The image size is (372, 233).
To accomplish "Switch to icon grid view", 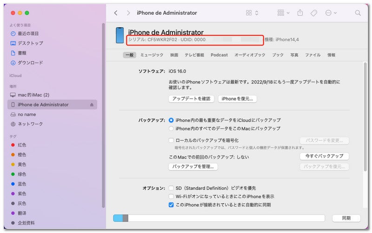I will [x=249, y=13].
